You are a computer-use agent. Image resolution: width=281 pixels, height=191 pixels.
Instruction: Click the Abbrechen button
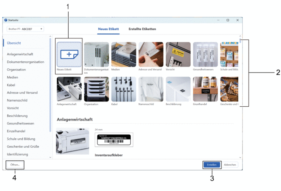coord(230,165)
